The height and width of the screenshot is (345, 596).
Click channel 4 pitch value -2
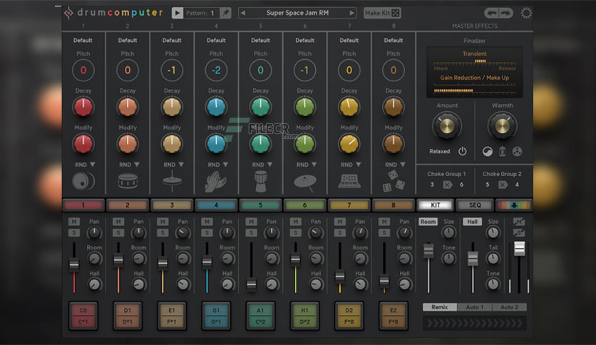216,71
